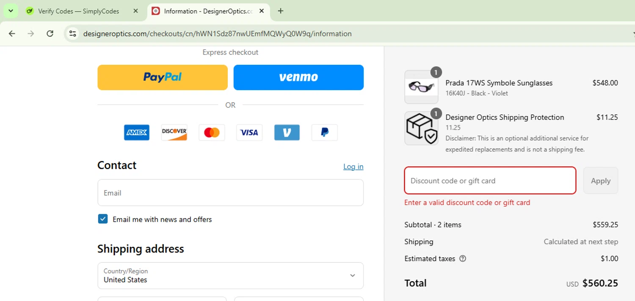635x301 pixels.
Task: Open site information icon in address bar
Action: [73, 33]
